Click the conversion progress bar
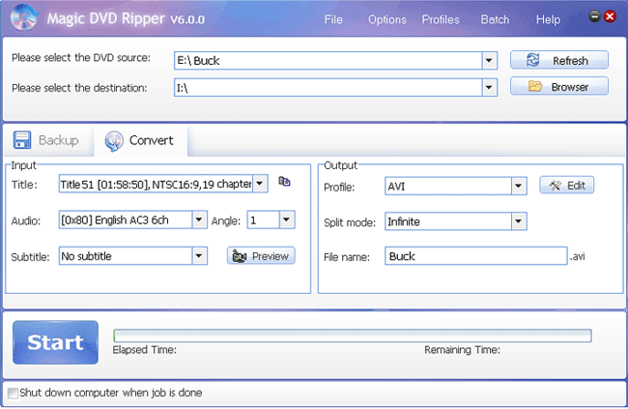Viewport: 628px width, 409px height. coord(353,336)
